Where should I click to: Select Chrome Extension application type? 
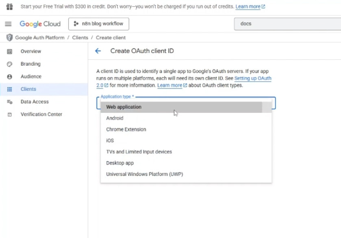pos(186,129)
